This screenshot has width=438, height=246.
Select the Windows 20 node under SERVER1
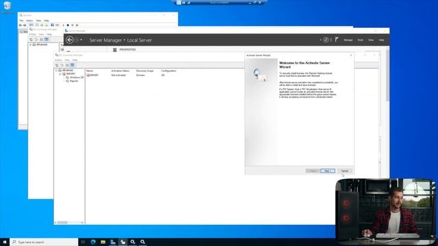(77, 77)
